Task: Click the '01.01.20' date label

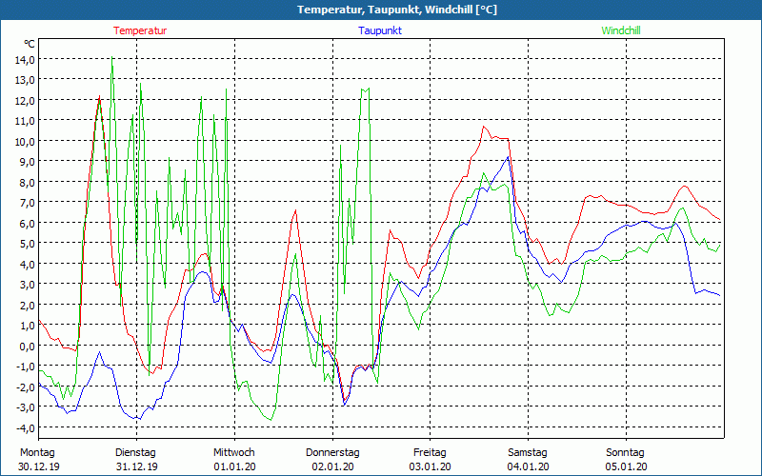Action: pos(234,466)
